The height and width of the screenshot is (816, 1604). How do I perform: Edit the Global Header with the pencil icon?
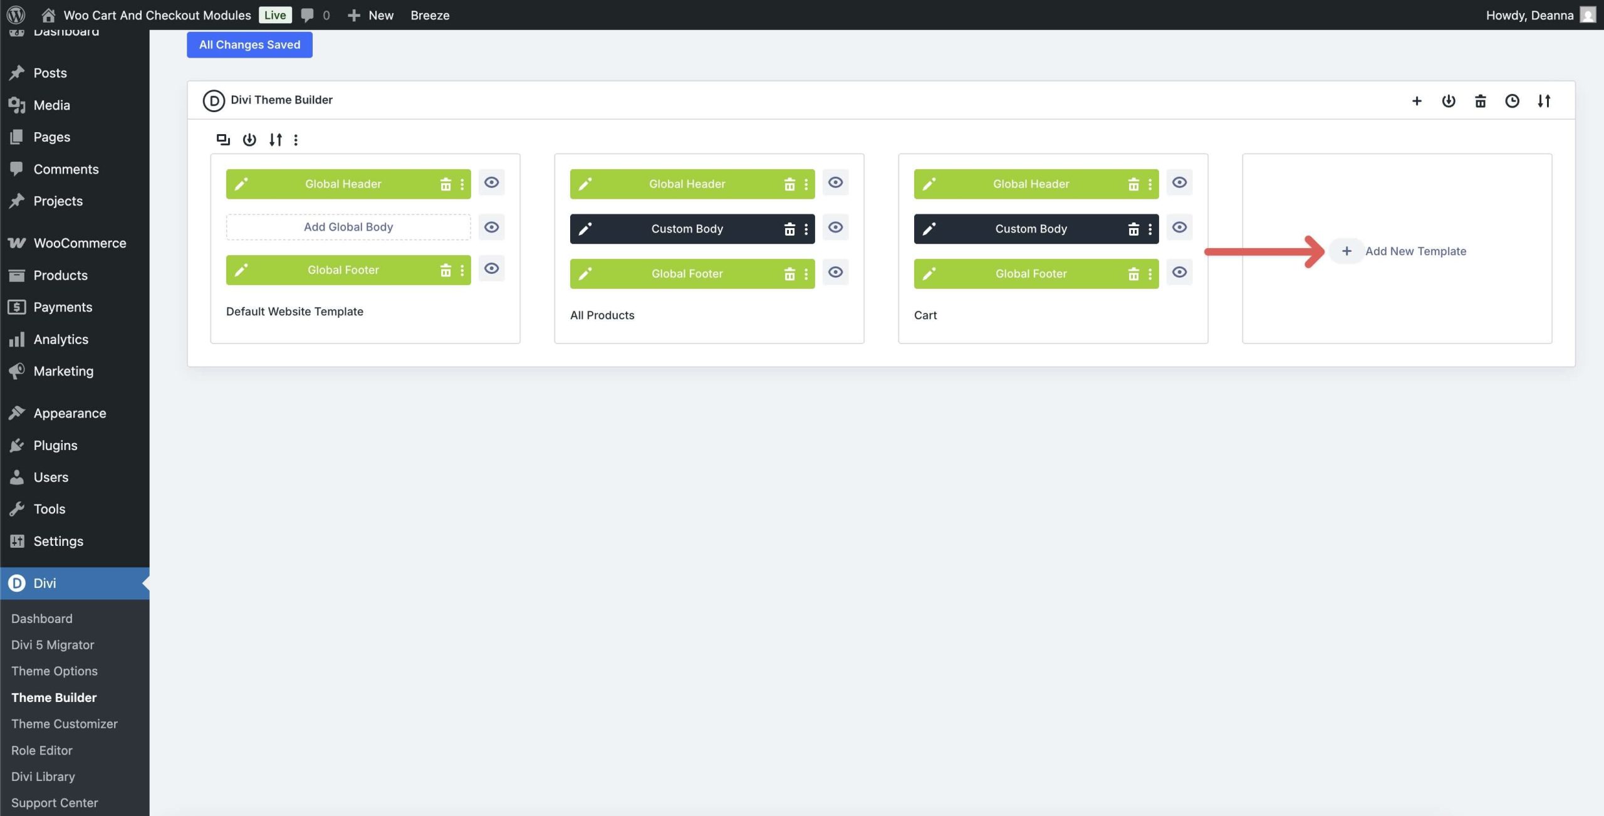[241, 184]
